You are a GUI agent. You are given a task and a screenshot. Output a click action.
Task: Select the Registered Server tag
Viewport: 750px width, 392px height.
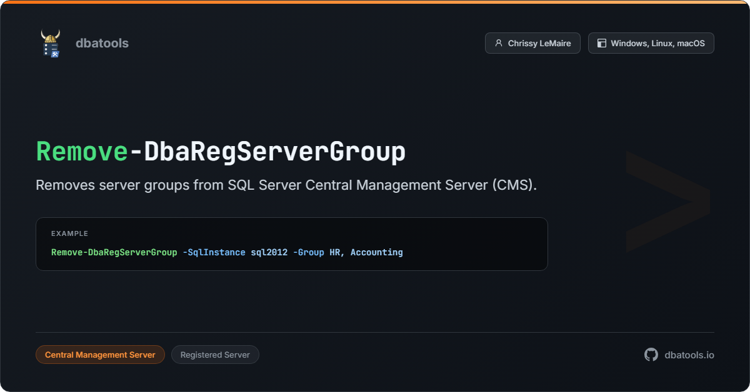pos(215,355)
